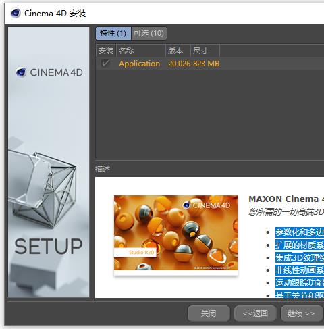Screen dimensions: 324x329
Task: Click the 关闭 button
Action: tap(209, 313)
